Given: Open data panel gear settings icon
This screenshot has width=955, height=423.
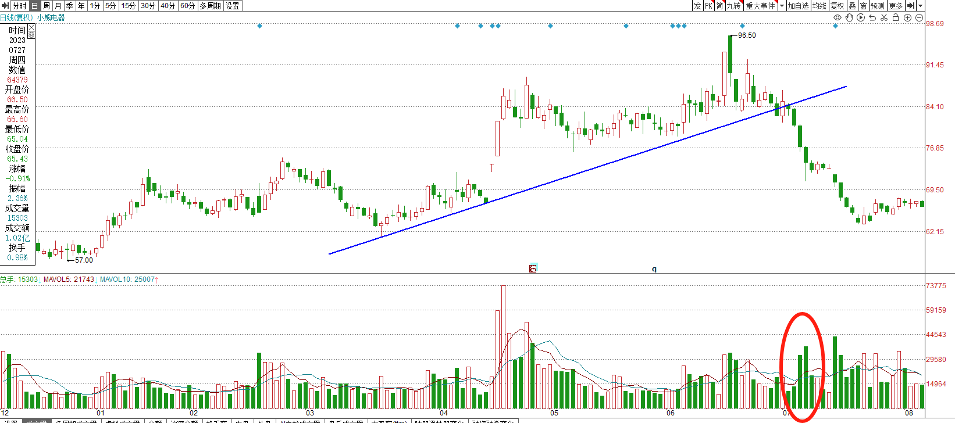Looking at the screenshot, I should point(31,35).
